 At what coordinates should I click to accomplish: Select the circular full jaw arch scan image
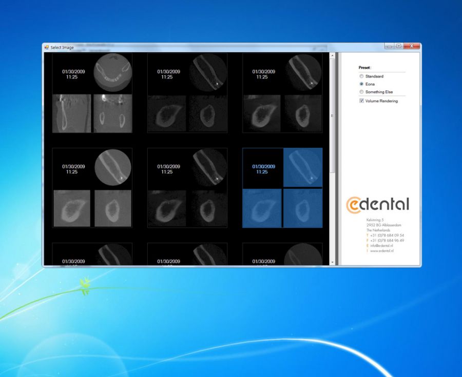point(113,73)
